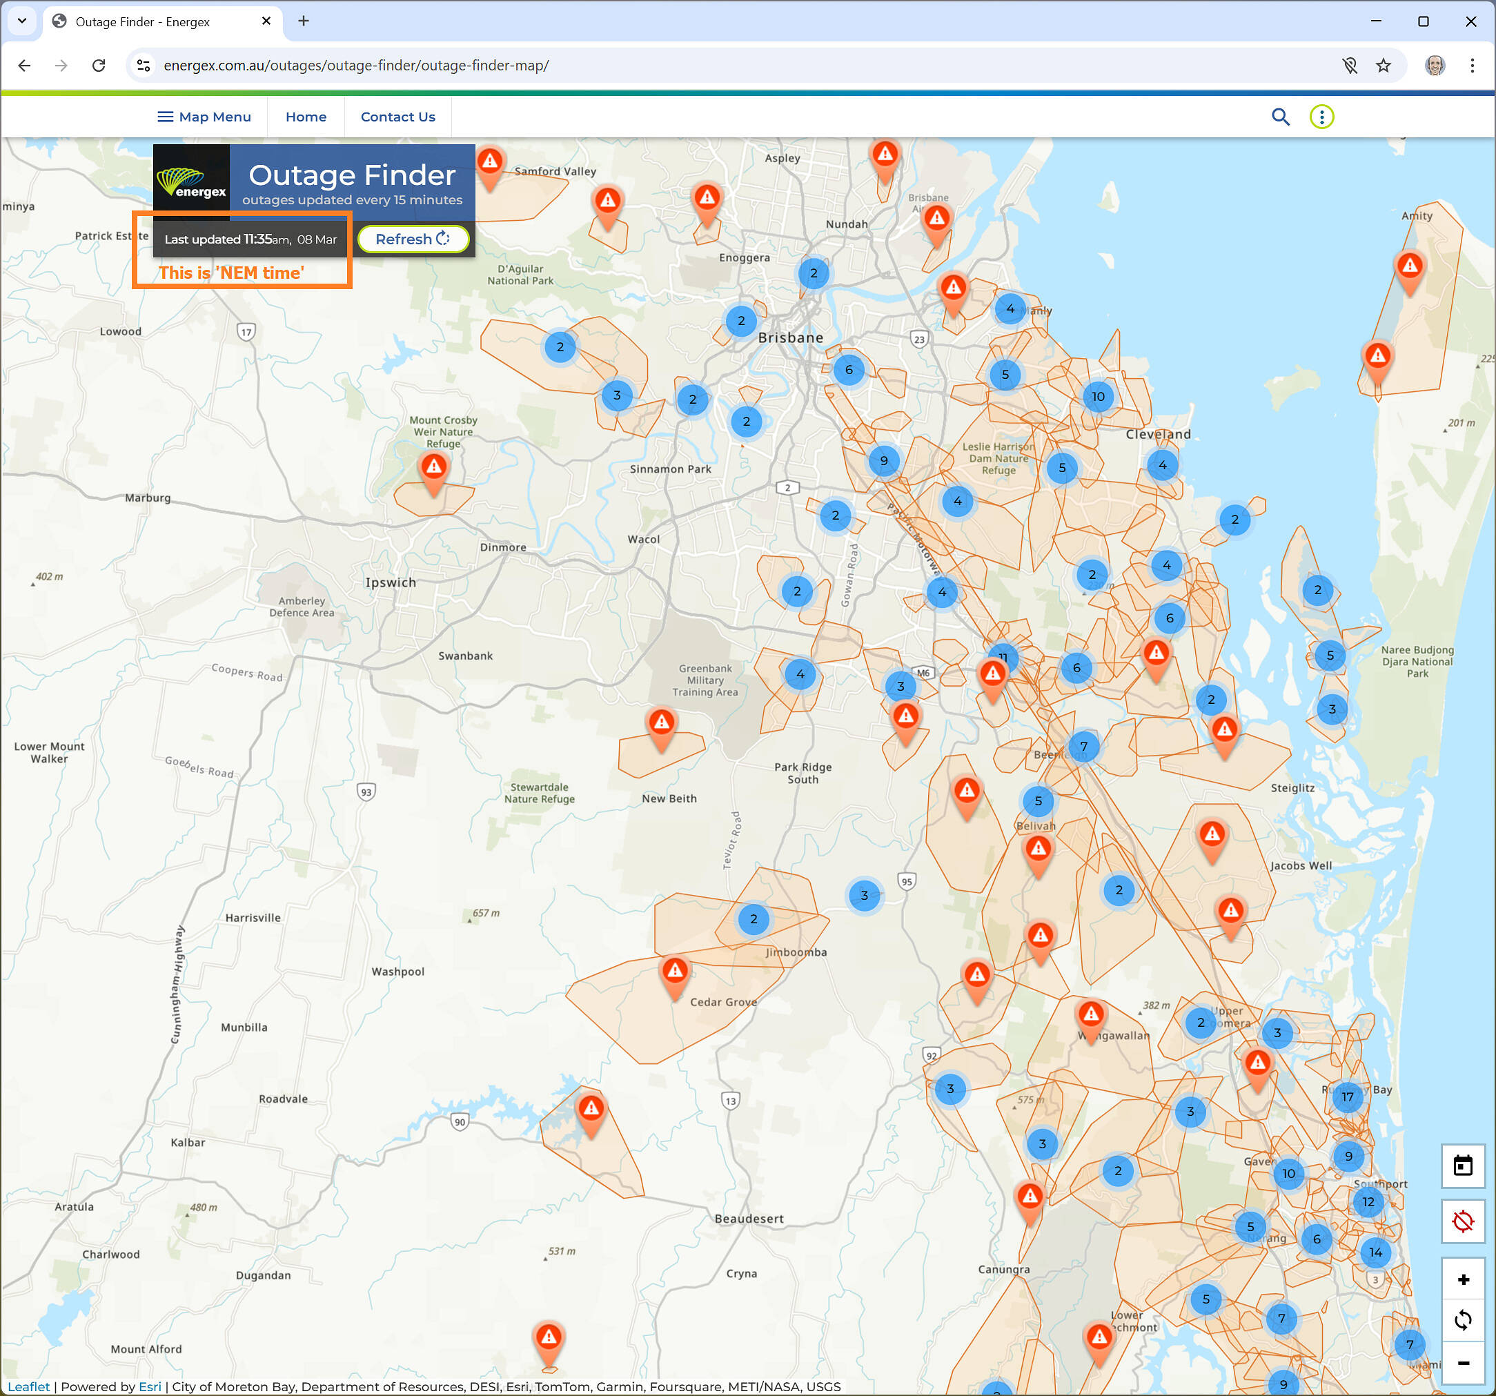Click warning pin under Mount Crosby Weir Refuge
1496x1396 pixels.
(433, 473)
